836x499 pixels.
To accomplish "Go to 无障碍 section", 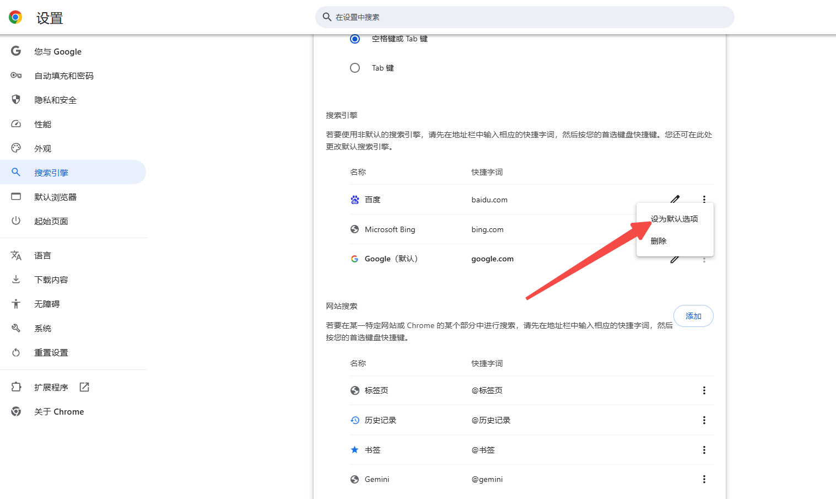I will click(x=73, y=304).
